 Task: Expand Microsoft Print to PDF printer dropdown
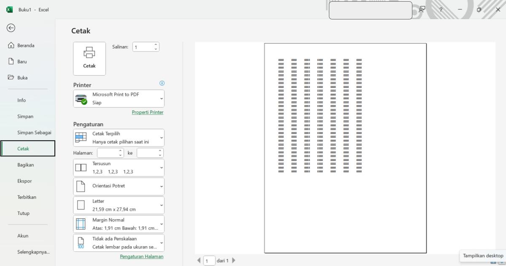pos(119,98)
